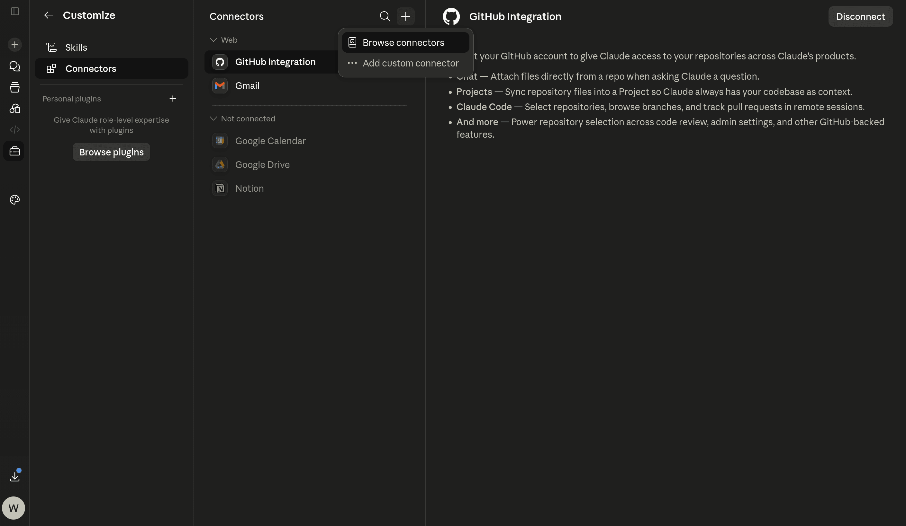Search connectors with magnifier icon
Viewport: 906px width, 526px height.
coord(385,16)
